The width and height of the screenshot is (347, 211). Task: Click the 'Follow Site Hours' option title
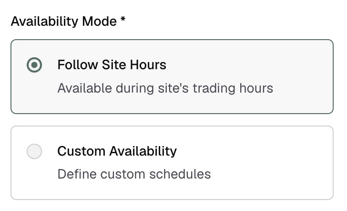coord(112,65)
